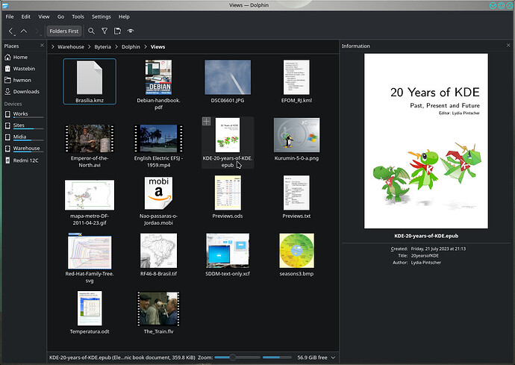Open the Settings menu
515x365 pixels.
click(101, 16)
